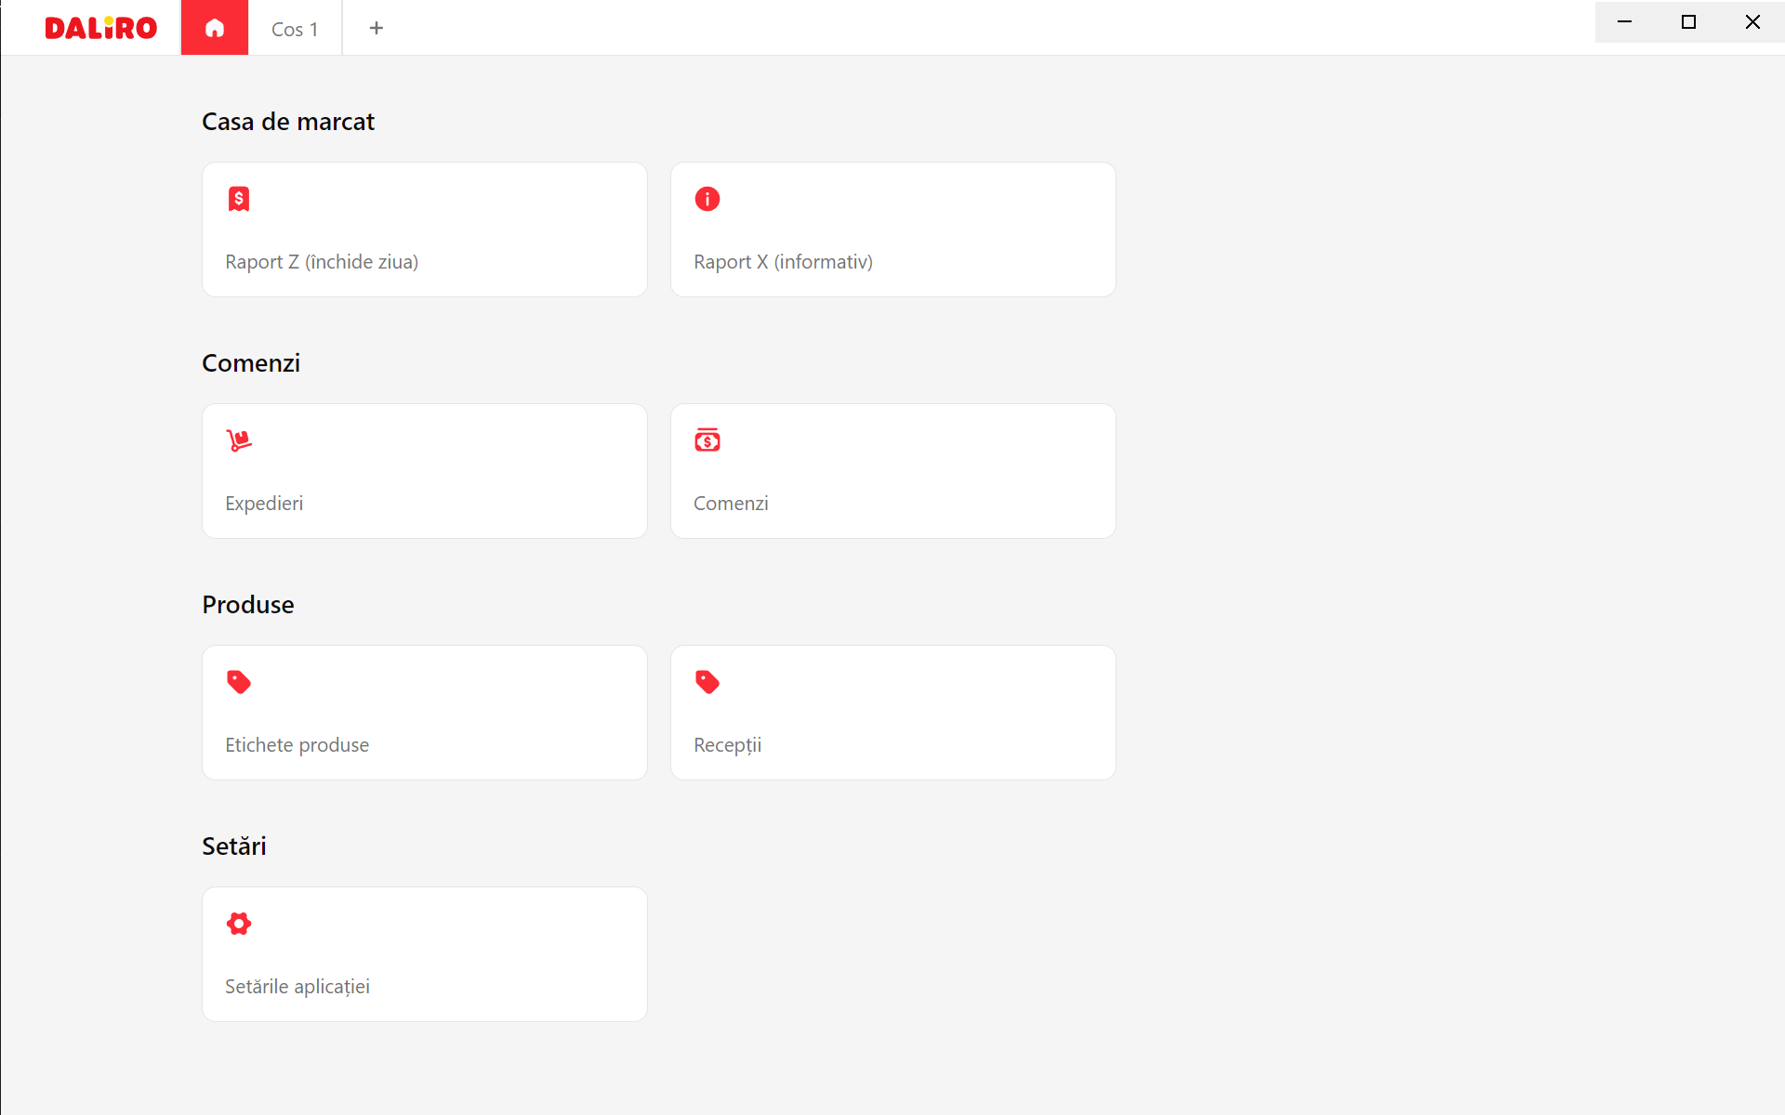Click the hand truck Expedieri icon
Screen dimensions: 1785x1115
pyautogui.click(x=239, y=440)
